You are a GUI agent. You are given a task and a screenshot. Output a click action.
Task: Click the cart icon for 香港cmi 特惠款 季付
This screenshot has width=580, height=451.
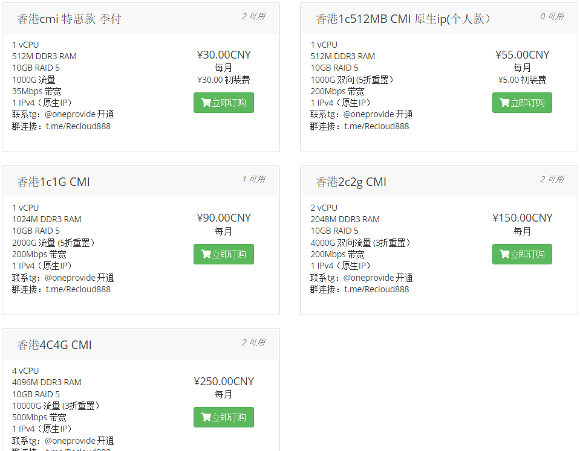coord(206,103)
